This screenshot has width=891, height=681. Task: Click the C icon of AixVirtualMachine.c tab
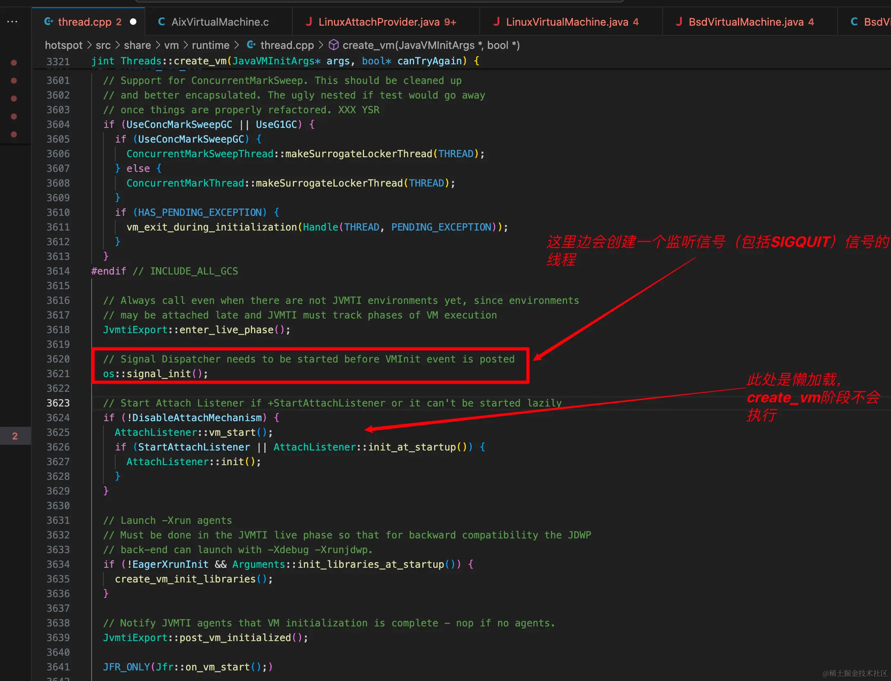(162, 22)
